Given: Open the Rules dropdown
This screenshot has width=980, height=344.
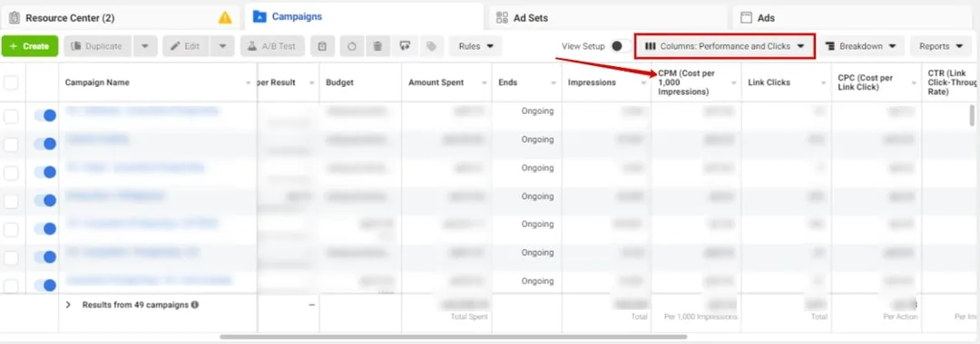Looking at the screenshot, I should [x=475, y=46].
